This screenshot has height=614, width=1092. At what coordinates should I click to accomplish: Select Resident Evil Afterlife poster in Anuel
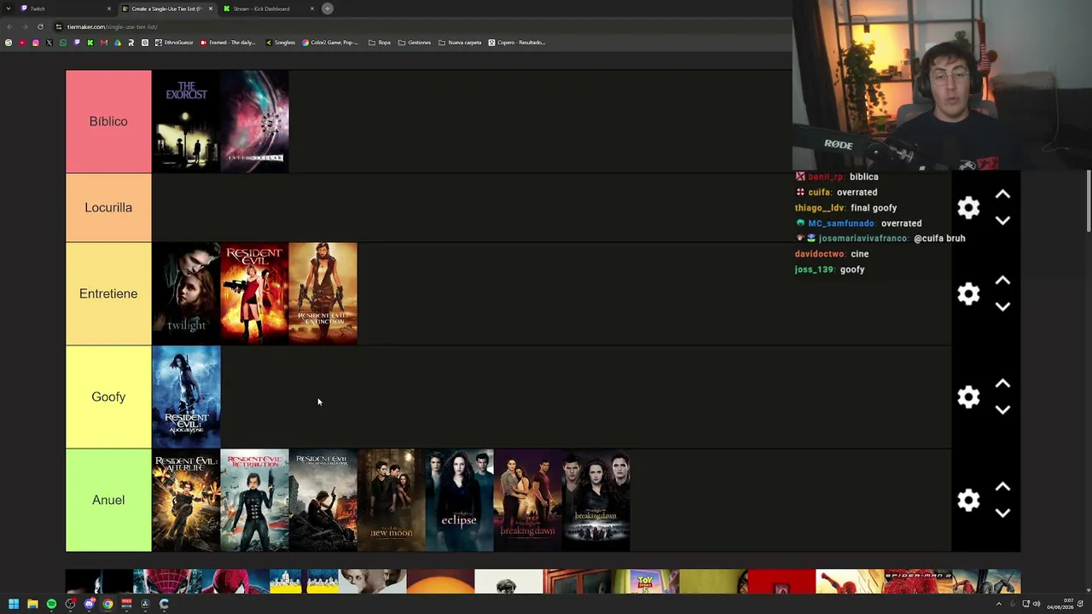186,500
